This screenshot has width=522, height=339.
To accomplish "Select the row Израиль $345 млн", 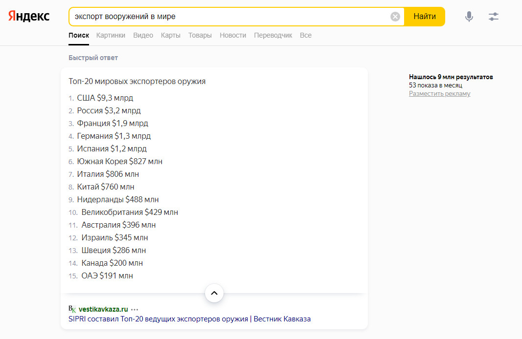I will (114, 237).
